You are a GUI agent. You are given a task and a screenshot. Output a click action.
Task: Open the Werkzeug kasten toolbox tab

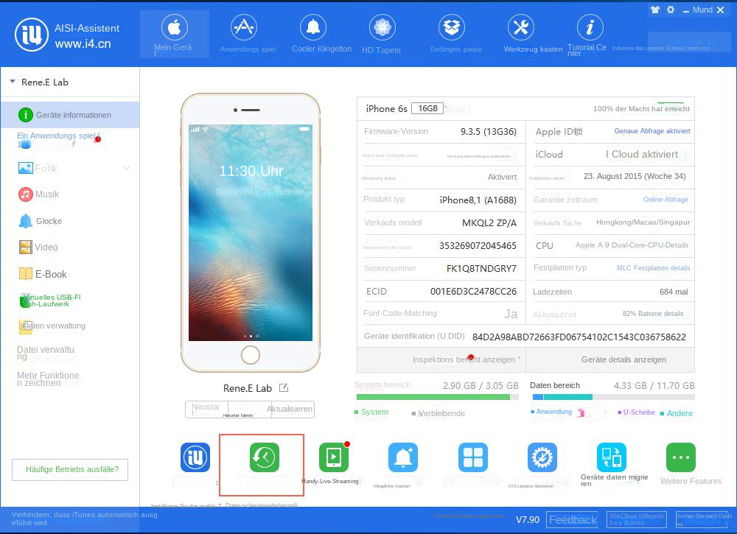point(521,35)
